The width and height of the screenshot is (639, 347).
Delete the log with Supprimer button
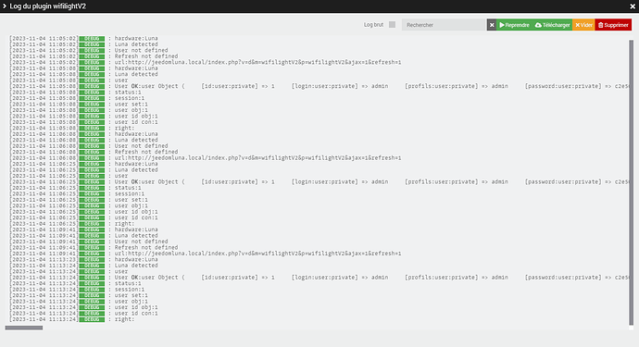[x=613, y=25]
